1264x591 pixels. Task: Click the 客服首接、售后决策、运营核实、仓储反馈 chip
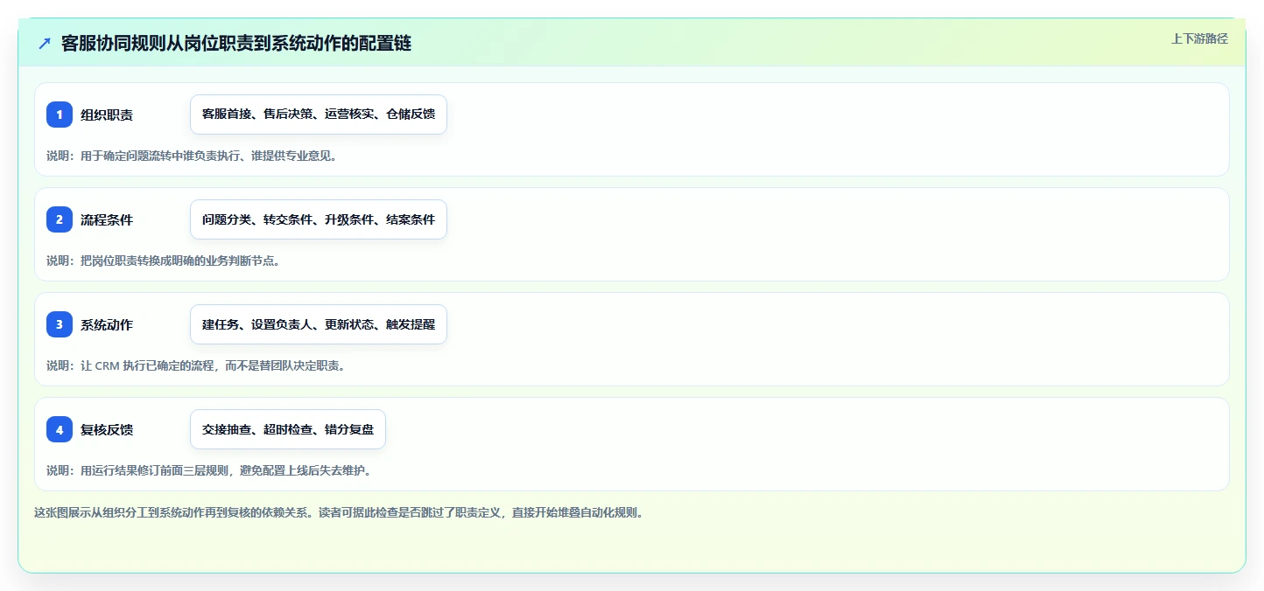(x=319, y=115)
